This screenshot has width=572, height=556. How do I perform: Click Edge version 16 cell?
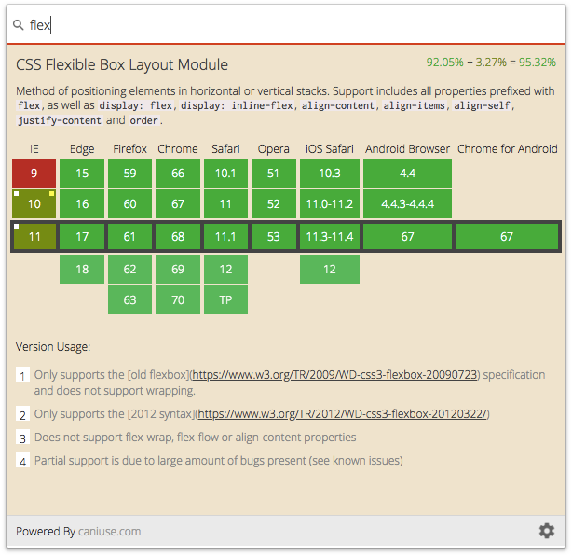[82, 203]
